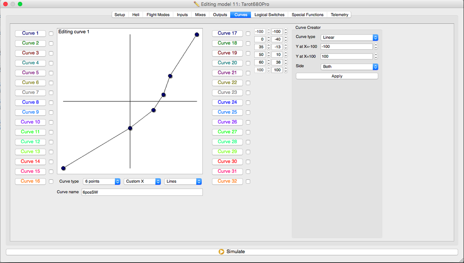464x263 pixels.
Task: Click the curve point on the vertical axis
Action: [130, 128]
